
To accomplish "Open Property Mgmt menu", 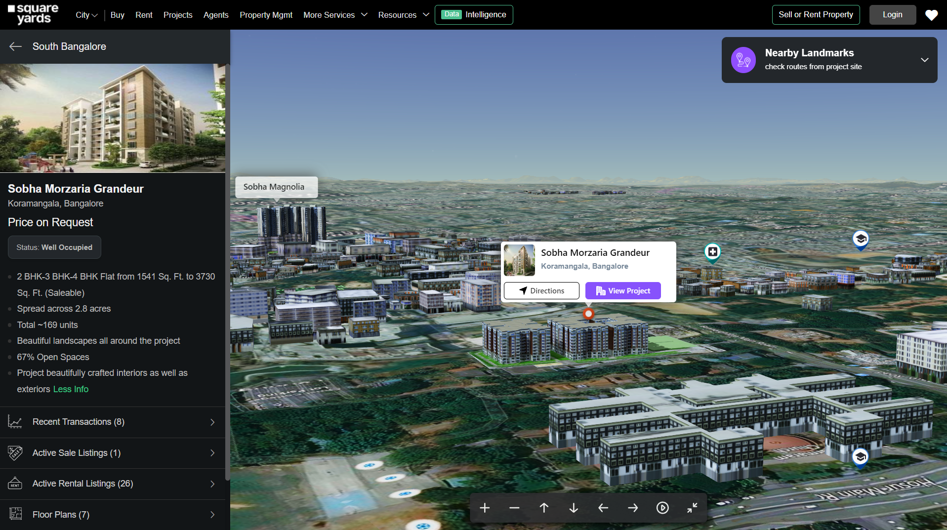I will 266,15.
